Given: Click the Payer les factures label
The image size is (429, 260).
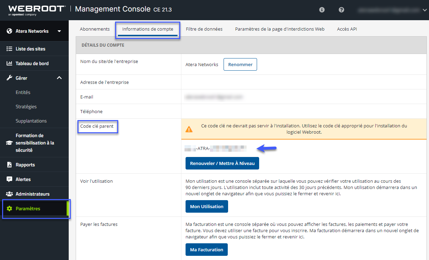Looking at the screenshot, I should pyautogui.click(x=99, y=224).
